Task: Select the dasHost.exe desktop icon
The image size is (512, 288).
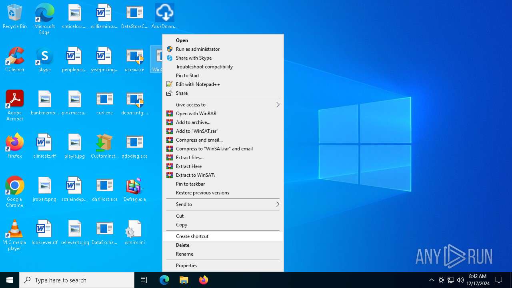Action: 104,190
